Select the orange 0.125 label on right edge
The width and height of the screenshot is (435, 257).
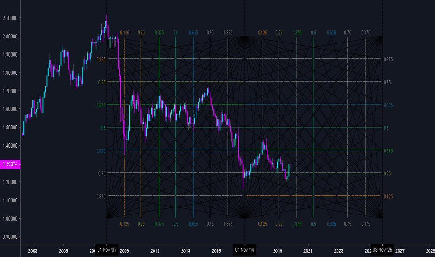(388, 196)
